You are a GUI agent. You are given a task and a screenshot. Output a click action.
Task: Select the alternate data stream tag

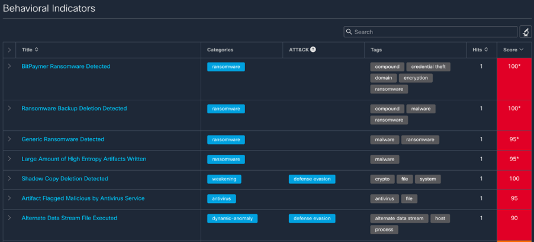tap(399, 218)
